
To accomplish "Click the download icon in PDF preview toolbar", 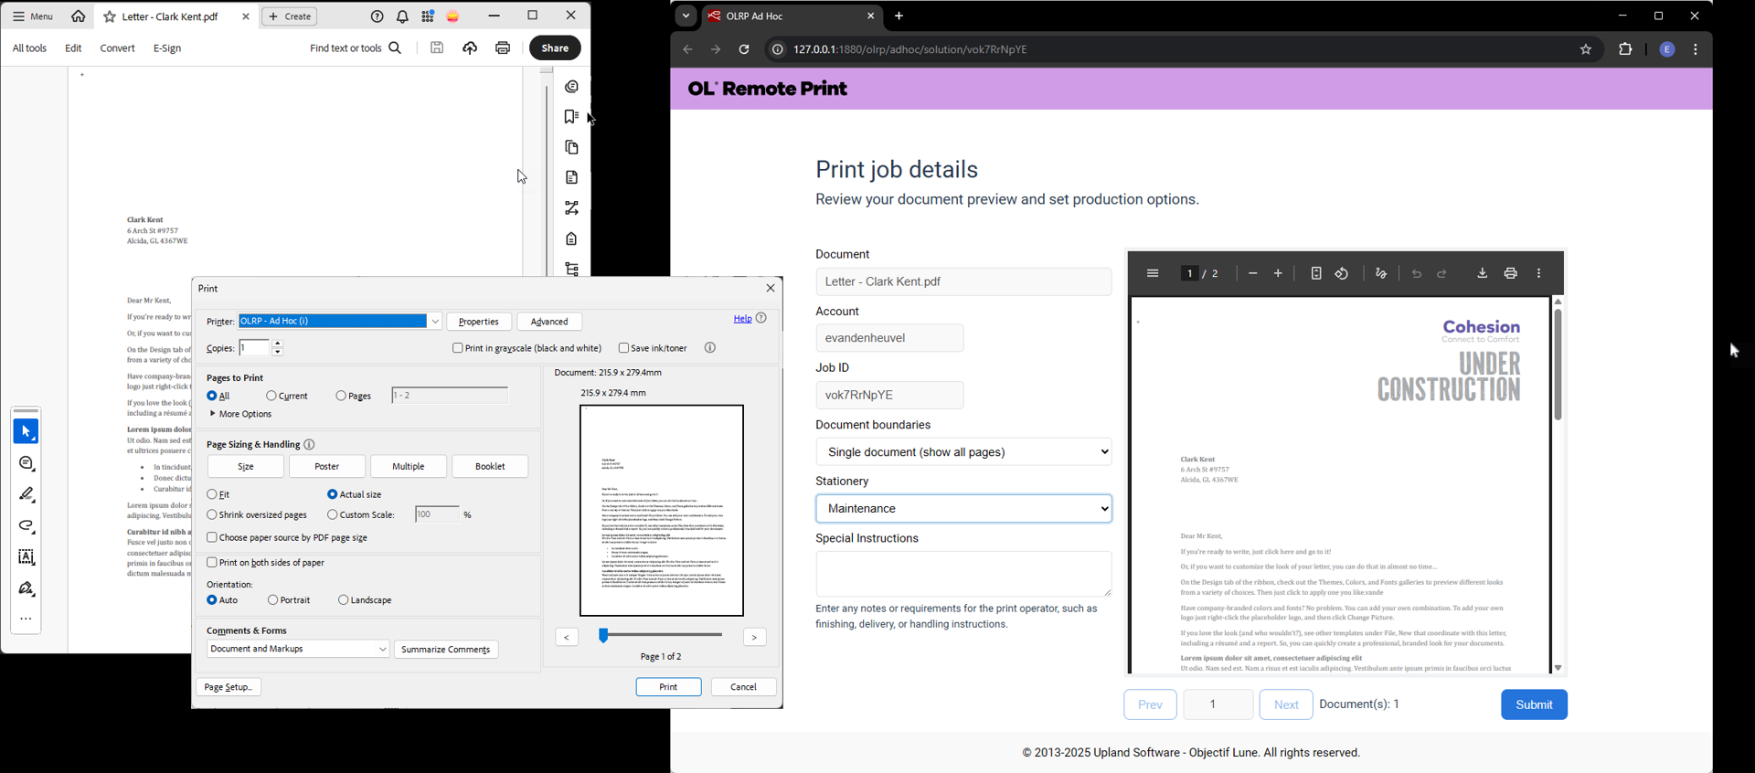I will coord(1482,274).
